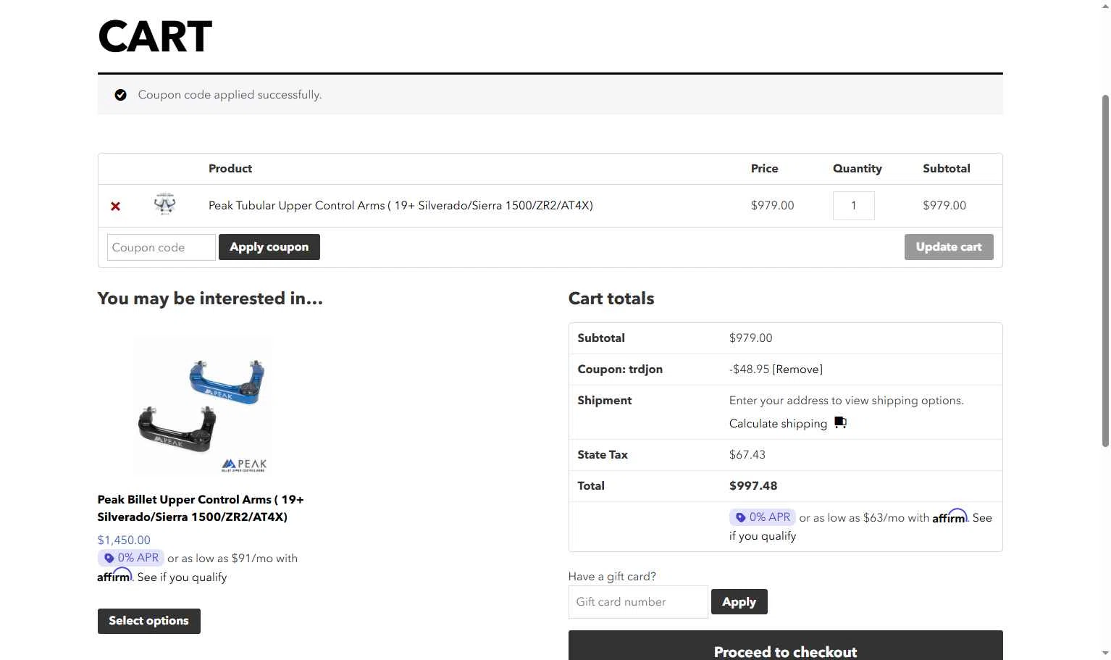Click the Update cart button
Screen dimensions: 1111x660
click(x=949, y=247)
